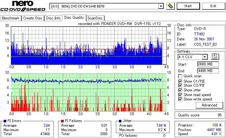This screenshot has height=138, width=226.
Task: Click the Nero CD-DVD Speed logo
Action: click(x=23, y=6)
